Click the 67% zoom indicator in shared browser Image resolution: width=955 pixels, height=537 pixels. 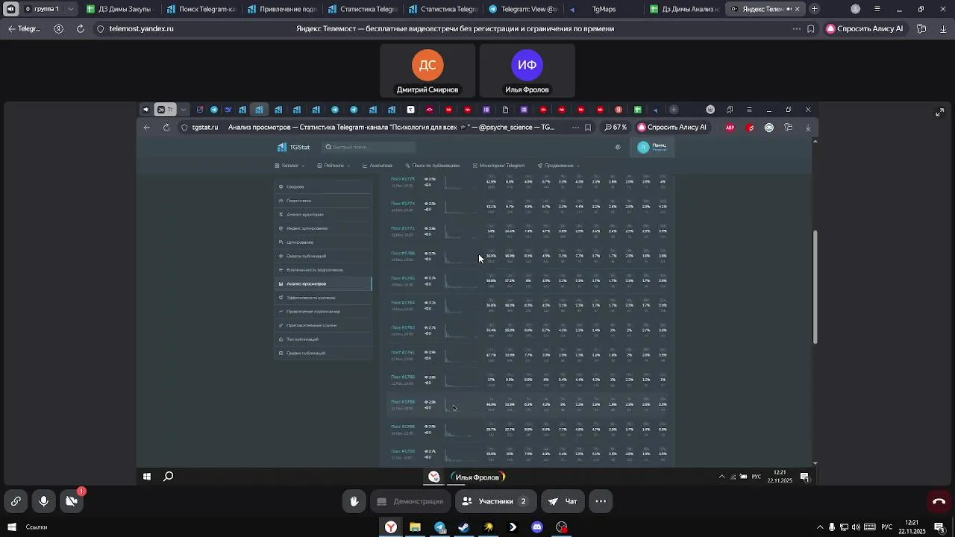(x=616, y=128)
